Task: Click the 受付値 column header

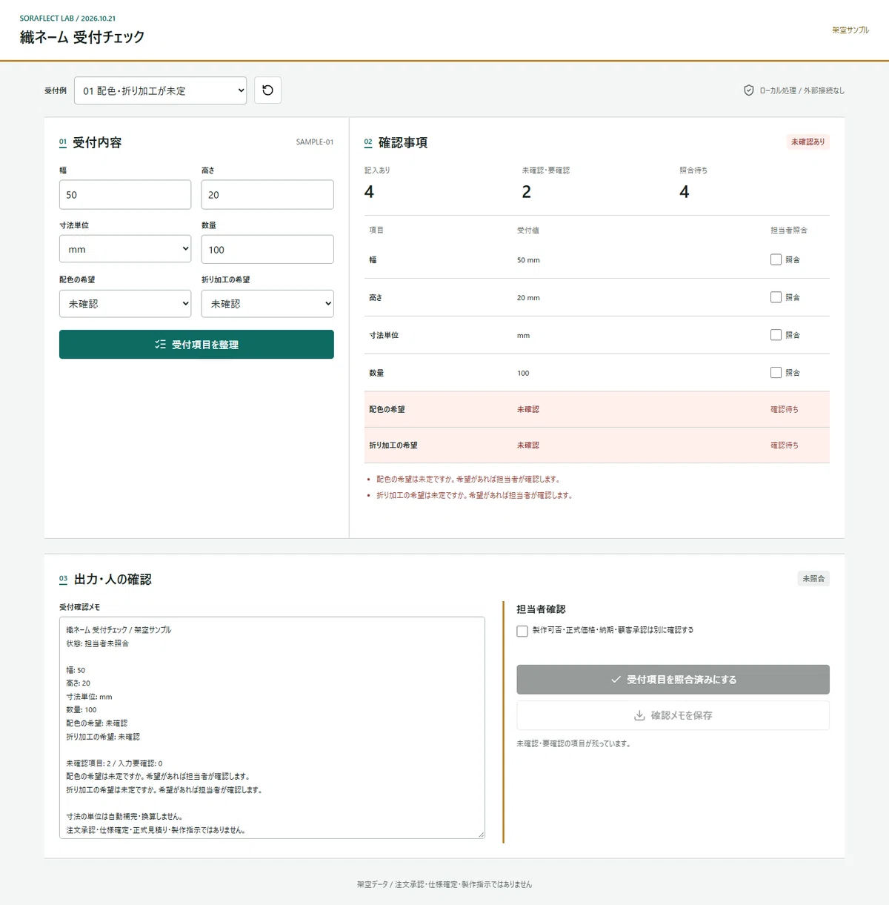Action: tap(528, 231)
